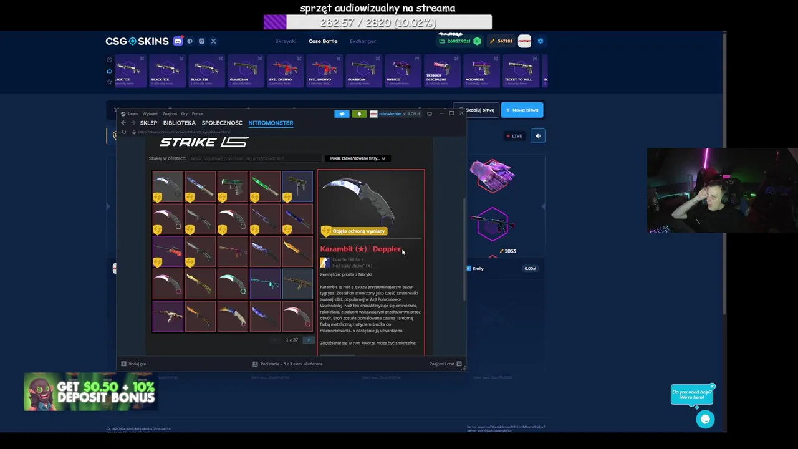Viewport: 798px width, 449px height.
Task: Open the Steam menu in Steam window
Action: tap(130, 114)
